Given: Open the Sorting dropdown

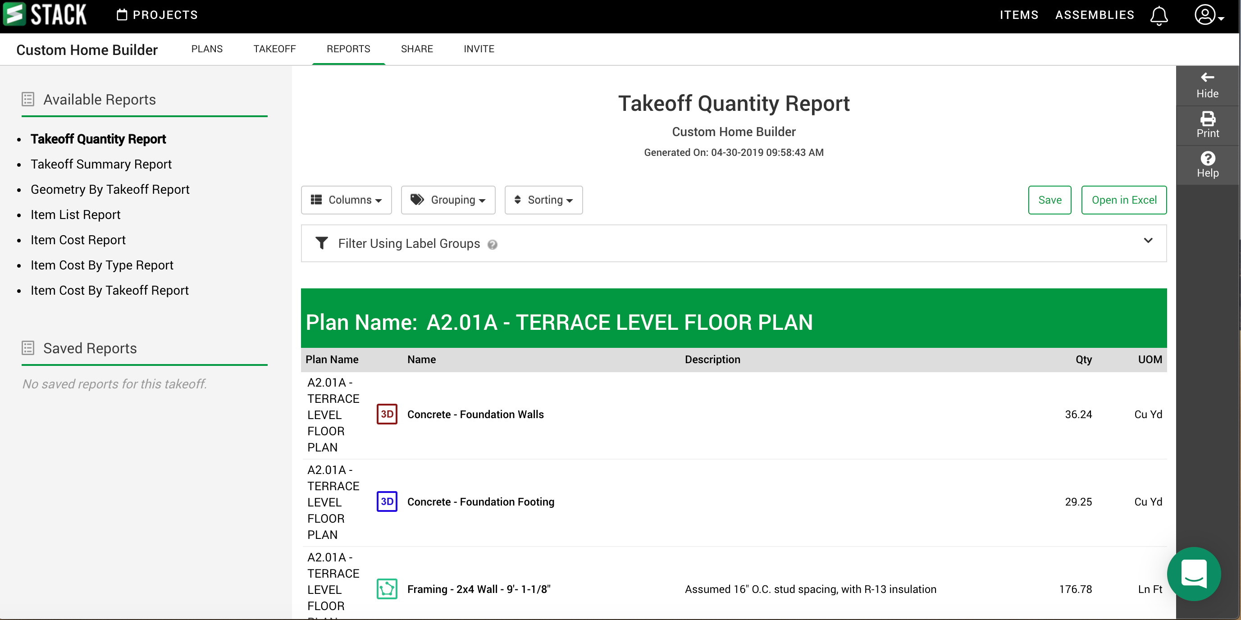Looking at the screenshot, I should point(543,200).
